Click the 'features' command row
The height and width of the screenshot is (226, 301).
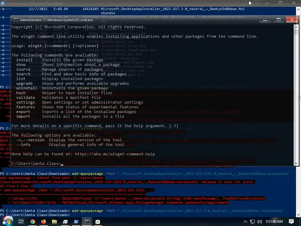[77, 107]
